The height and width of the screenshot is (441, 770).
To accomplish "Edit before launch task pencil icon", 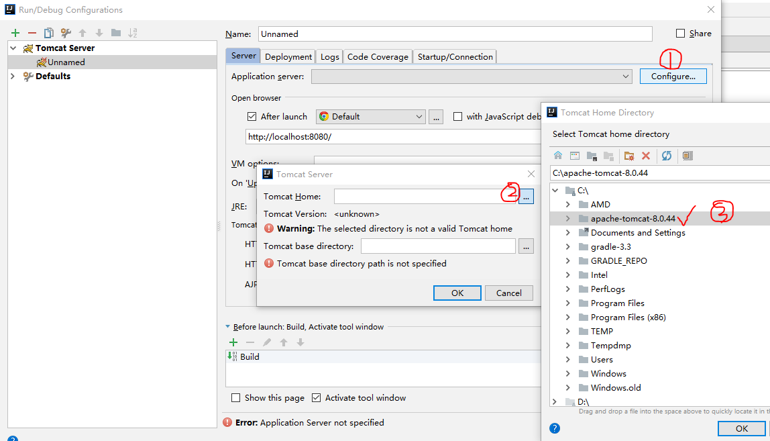I will tap(267, 342).
